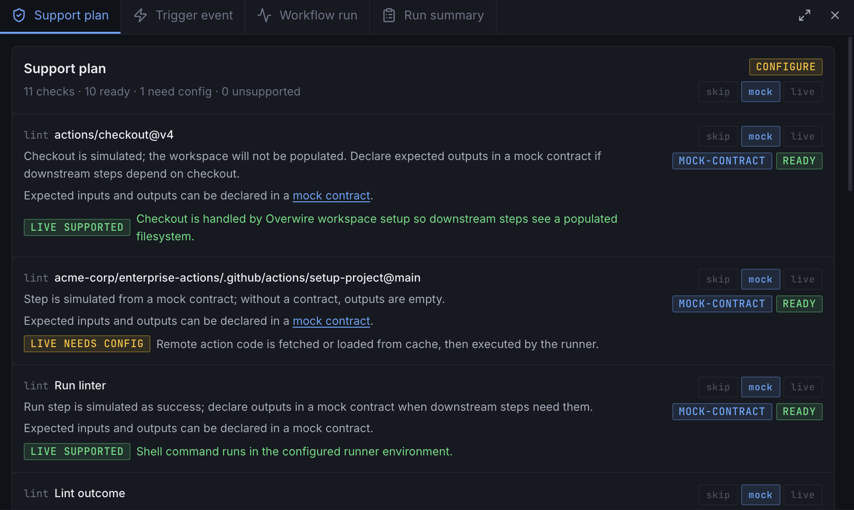This screenshot has height=510, width=854.
Task: Click READY badge for Run linter
Action: tap(799, 412)
